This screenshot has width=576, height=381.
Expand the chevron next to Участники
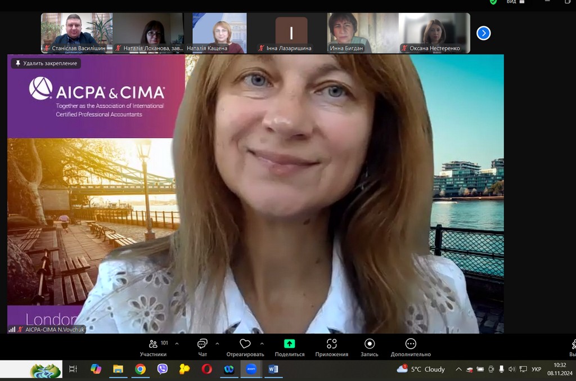coord(177,343)
